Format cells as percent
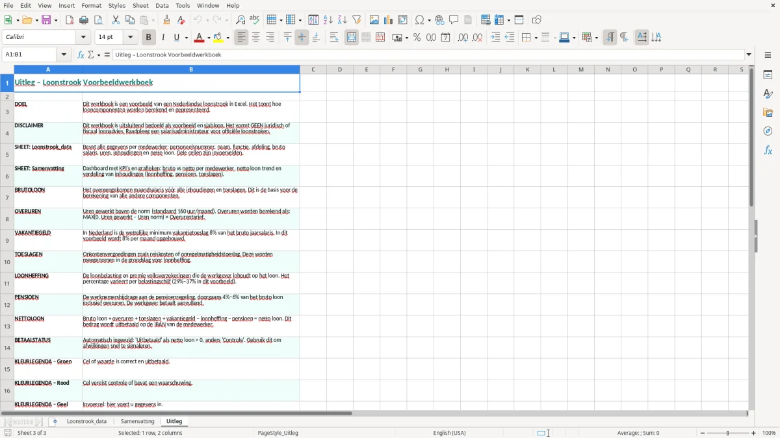Screen dimensions: 780x438 tap(417, 38)
